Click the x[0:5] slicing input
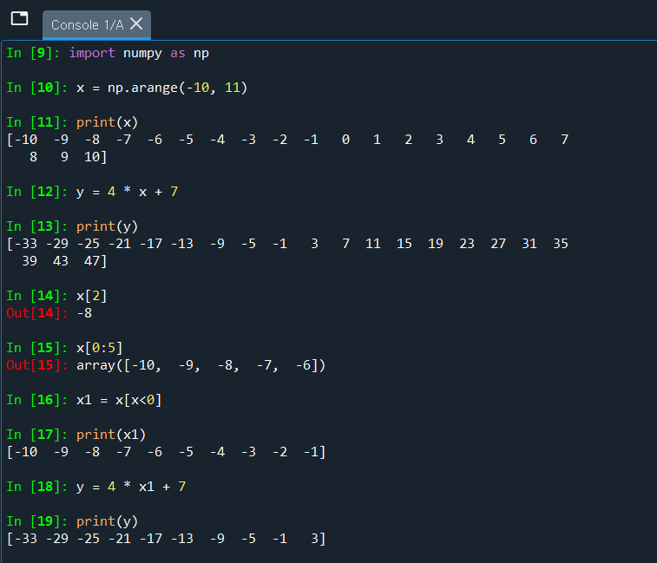The height and width of the screenshot is (563, 657). [99, 348]
